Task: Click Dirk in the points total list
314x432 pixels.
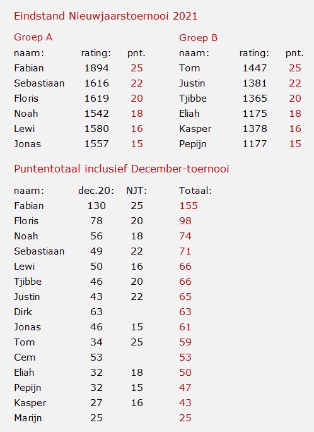Action: 23,312
